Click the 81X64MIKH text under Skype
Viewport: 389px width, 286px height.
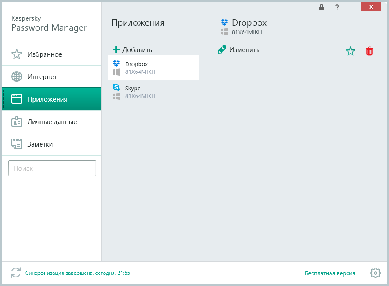click(140, 96)
